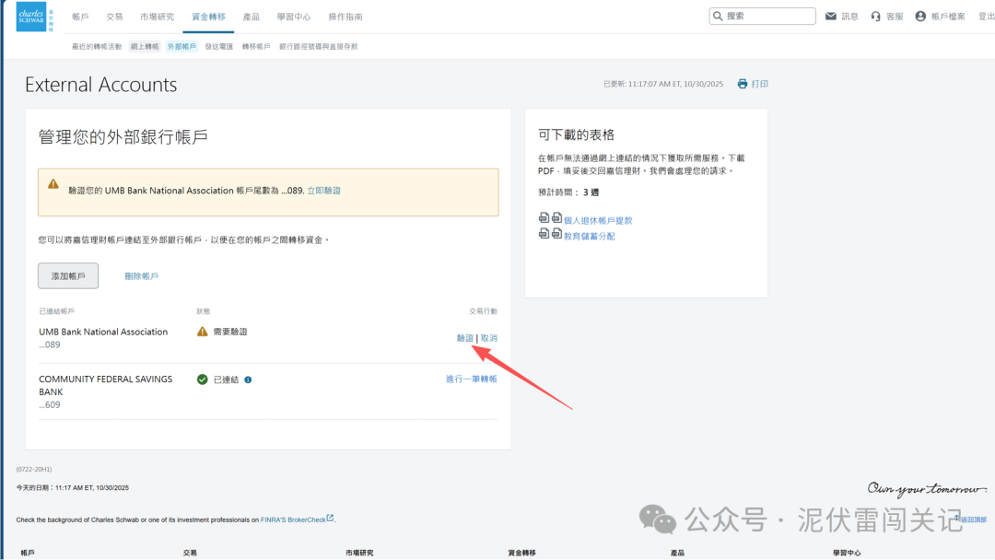995x560 pixels.
Task: Click the 打印 printer icon
Action: pos(741,83)
